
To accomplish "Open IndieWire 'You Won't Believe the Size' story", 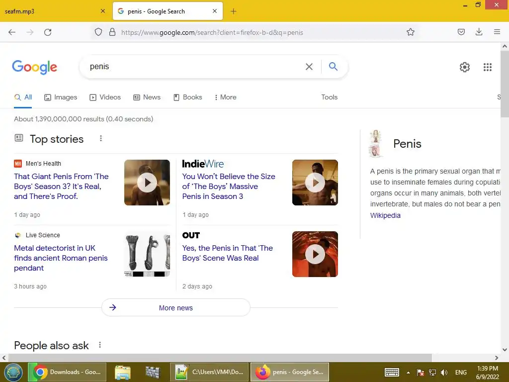I will click(229, 186).
